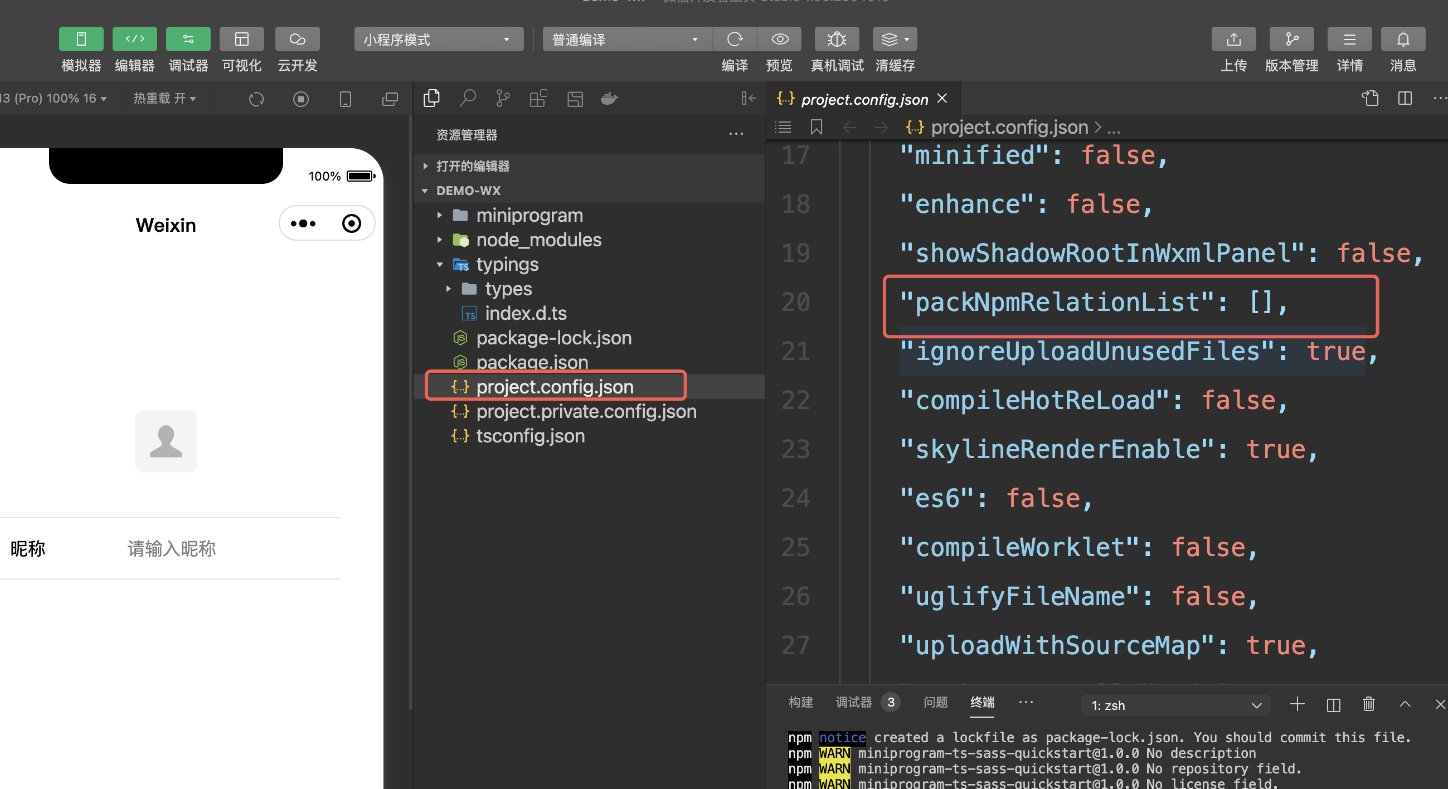
Task: Click the real device debug (真机调试) icon
Action: pyautogui.click(x=837, y=40)
